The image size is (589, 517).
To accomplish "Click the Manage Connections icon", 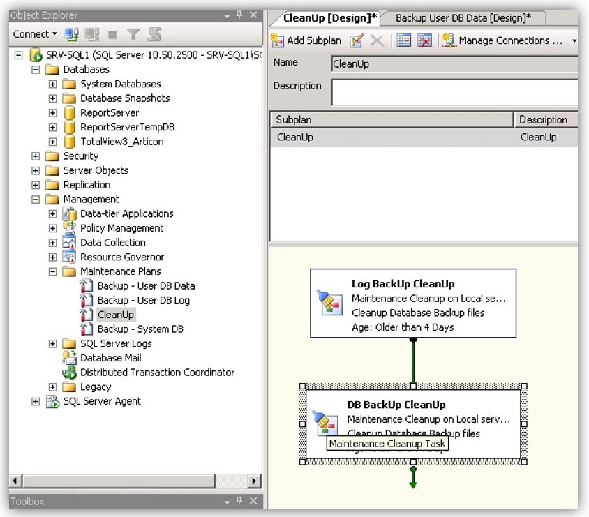I will pyautogui.click(x=449, y=40).
